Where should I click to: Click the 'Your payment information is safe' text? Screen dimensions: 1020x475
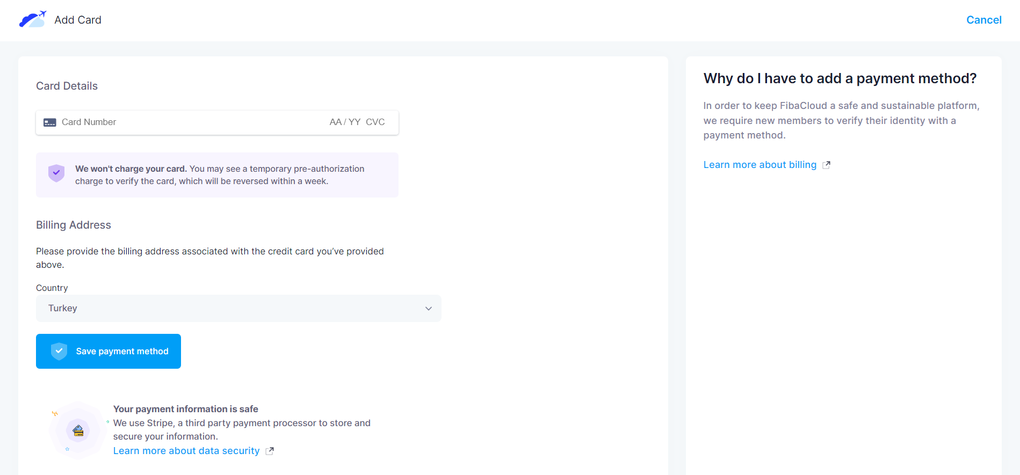[186, 409]
